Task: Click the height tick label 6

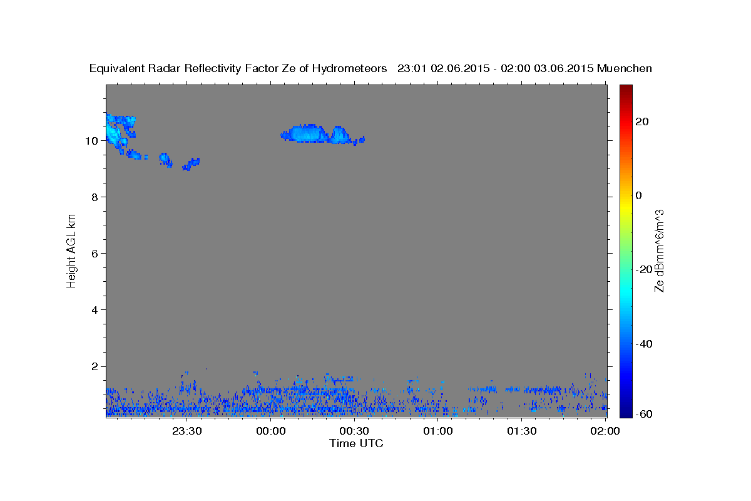Action: point(95,254)
